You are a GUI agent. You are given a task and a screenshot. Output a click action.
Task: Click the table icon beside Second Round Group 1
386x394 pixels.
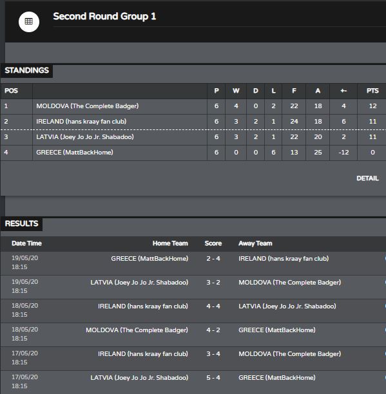[28, 22]
